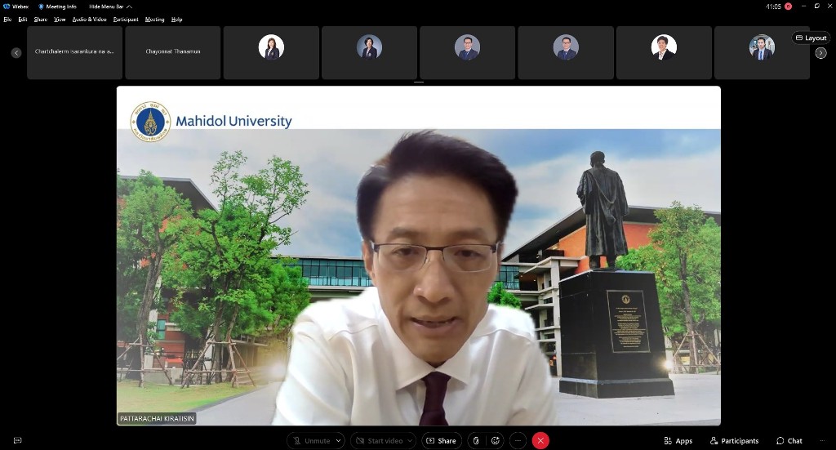Open video options arrow beside Start video
The image size is (836, 450).
pyautogui.click(x=410, y=441)
